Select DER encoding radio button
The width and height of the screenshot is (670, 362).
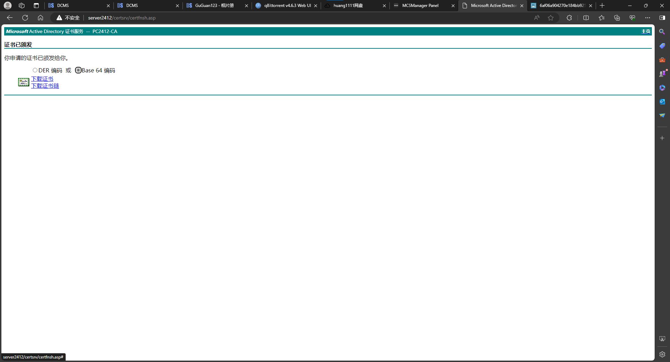pyautogui.click(x=35, y=70)
